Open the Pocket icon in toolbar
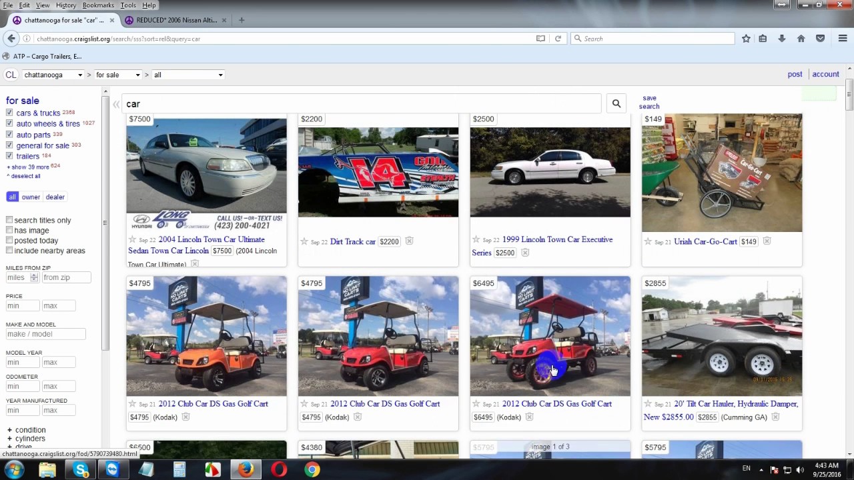The image size is (854, 480). coord(821,39)
